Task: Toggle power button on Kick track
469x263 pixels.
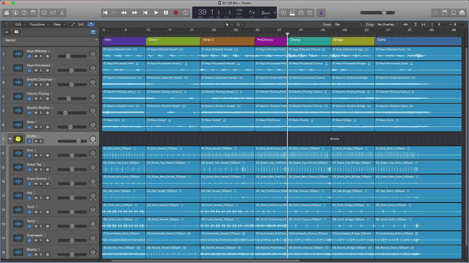Action: [29, 155]
